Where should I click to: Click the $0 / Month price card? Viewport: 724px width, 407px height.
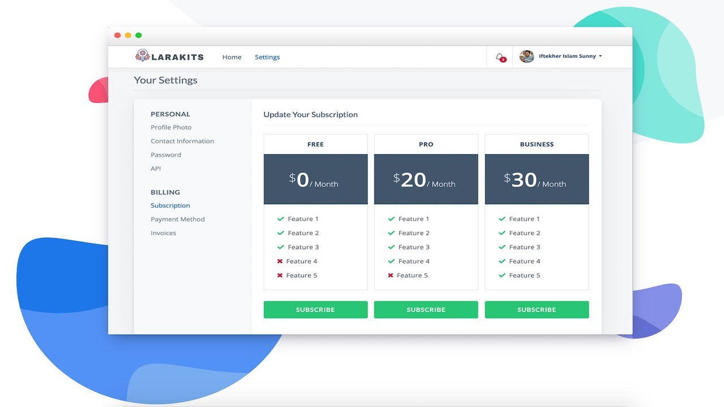[316, 179]
